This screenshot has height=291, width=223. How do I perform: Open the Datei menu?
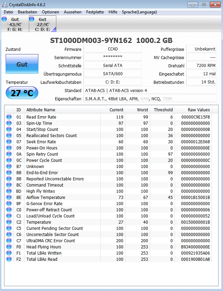(8, 12)
